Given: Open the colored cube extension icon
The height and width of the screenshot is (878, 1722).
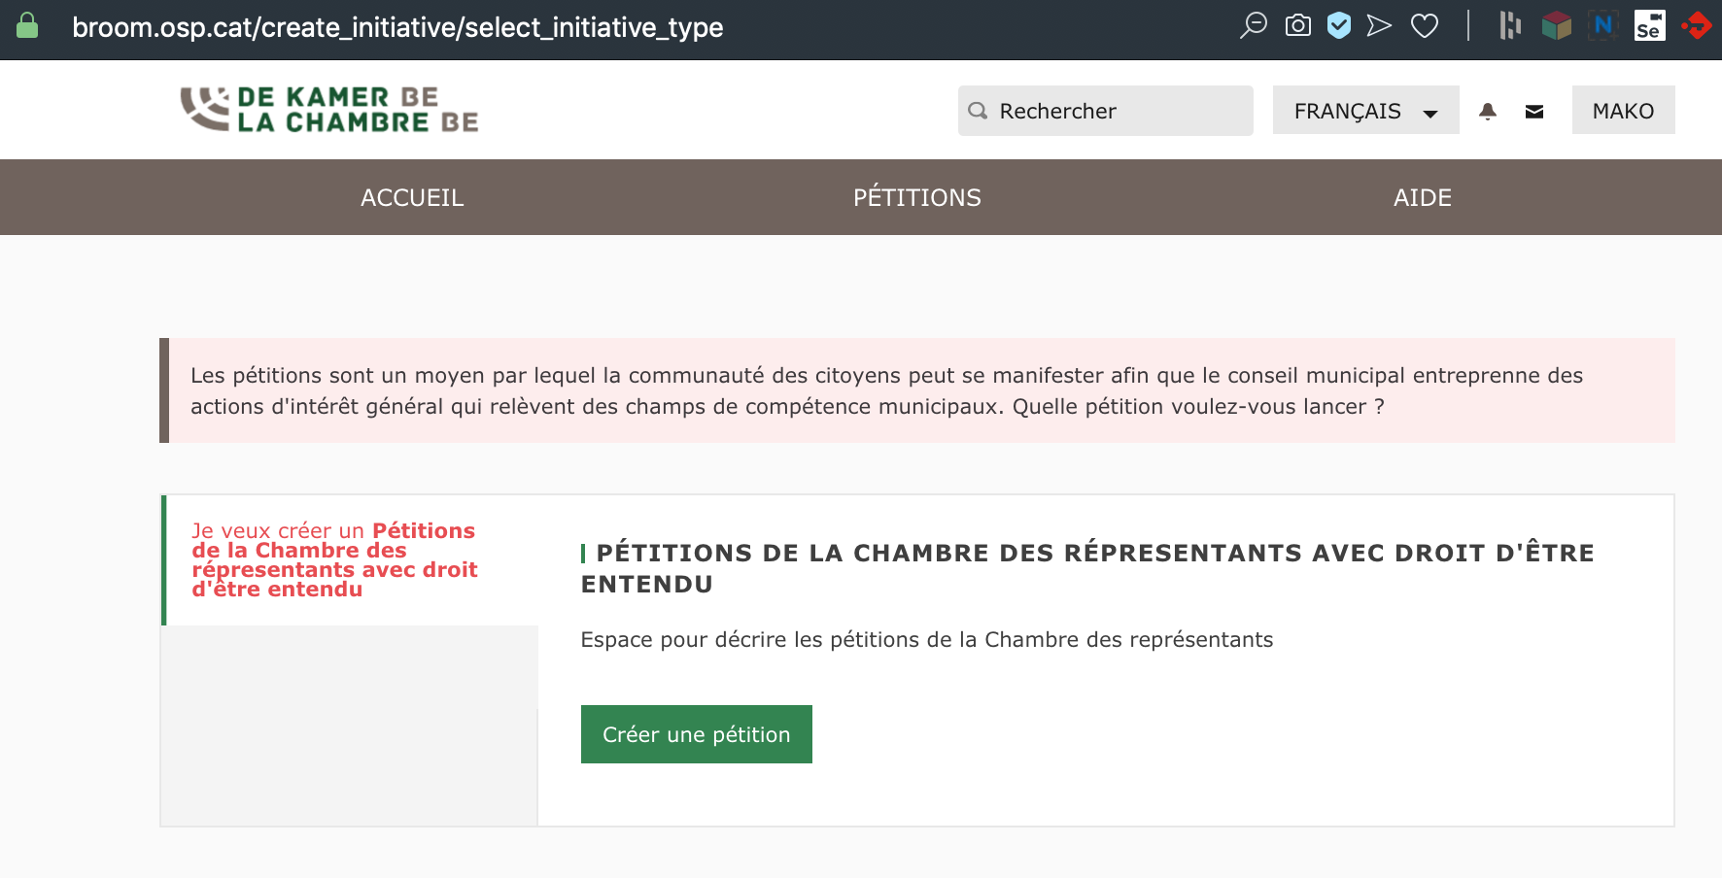Looking at the screenshot, I should tap(1556, 25).
